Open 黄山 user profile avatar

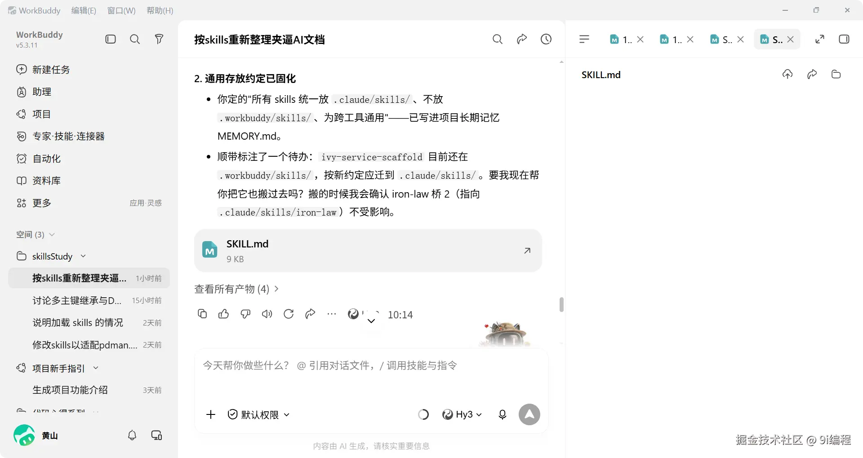click(x=24, y=435)
